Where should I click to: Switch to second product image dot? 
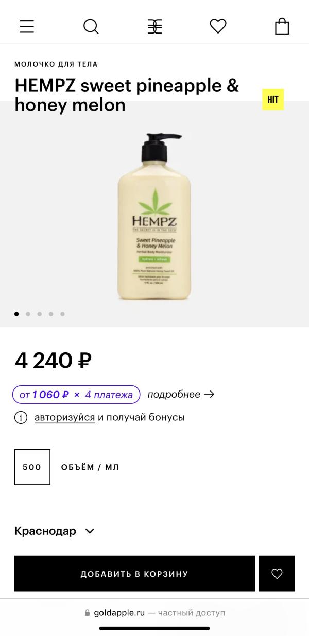point(28,314)
